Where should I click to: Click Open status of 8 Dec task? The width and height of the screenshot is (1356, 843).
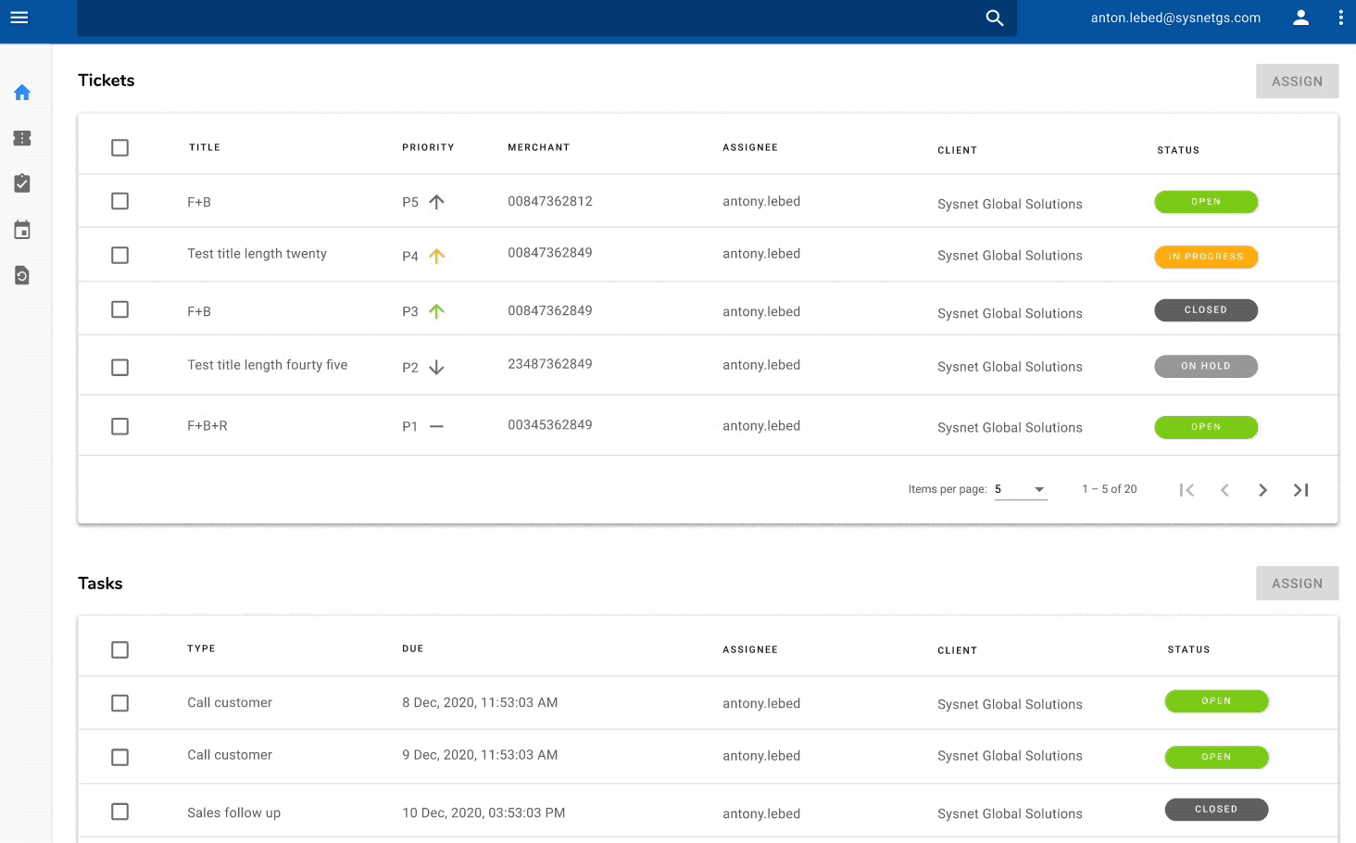coord(1216,701)
